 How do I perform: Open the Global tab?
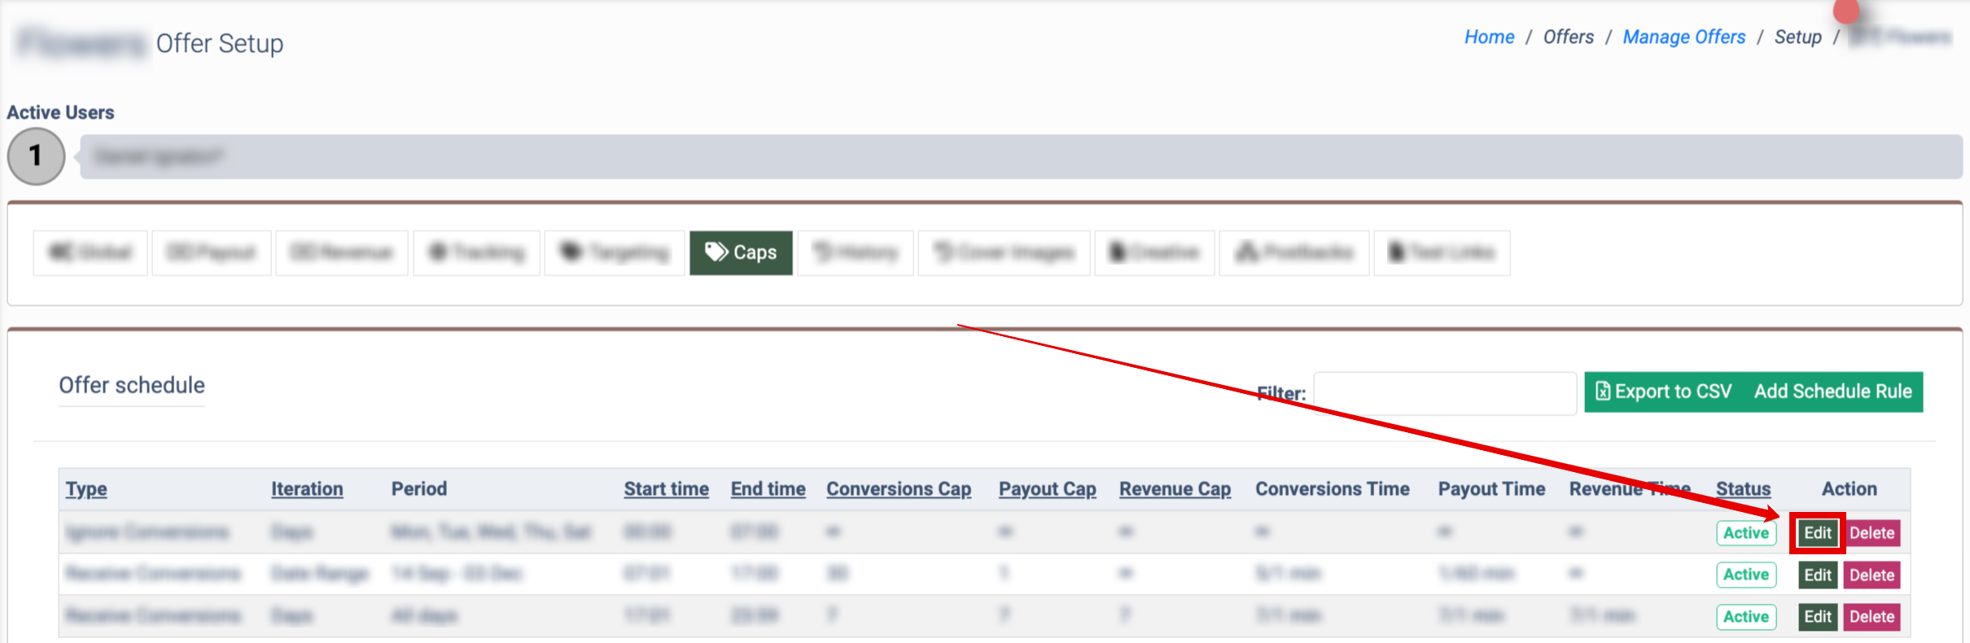tap(90, 253)
